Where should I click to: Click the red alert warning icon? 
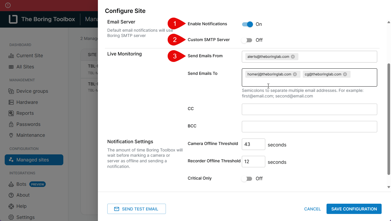point(8,5)
